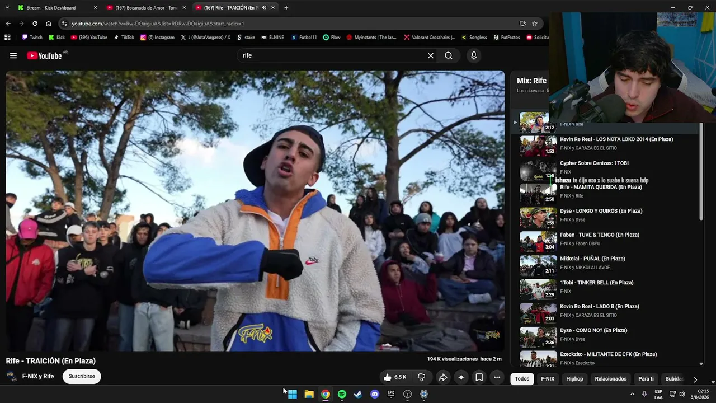Select the Hiphop filter chip
Viewport: 716px width, 403px height.
pyautogui.click(x=574, y=379)
